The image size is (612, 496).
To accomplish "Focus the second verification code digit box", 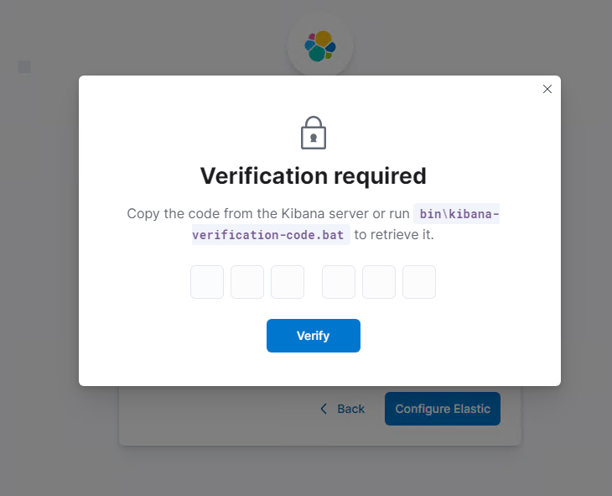I will pos(247,282).
